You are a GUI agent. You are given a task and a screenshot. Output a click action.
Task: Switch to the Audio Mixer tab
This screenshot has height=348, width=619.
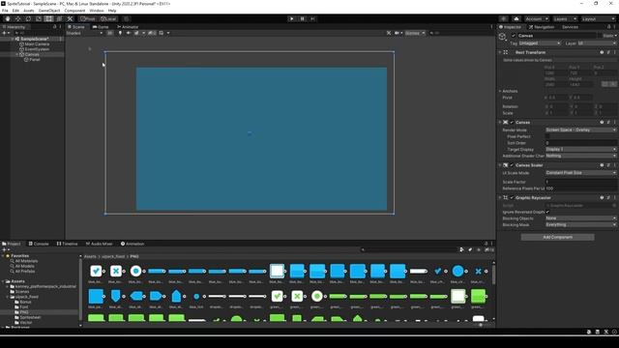pyautogui.click(x=99, y=244)
